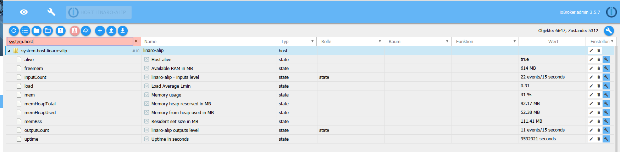The image size is (620, 152).
Task: Open custom settings wrench for the alive row
Action: [x=606, y=59]
